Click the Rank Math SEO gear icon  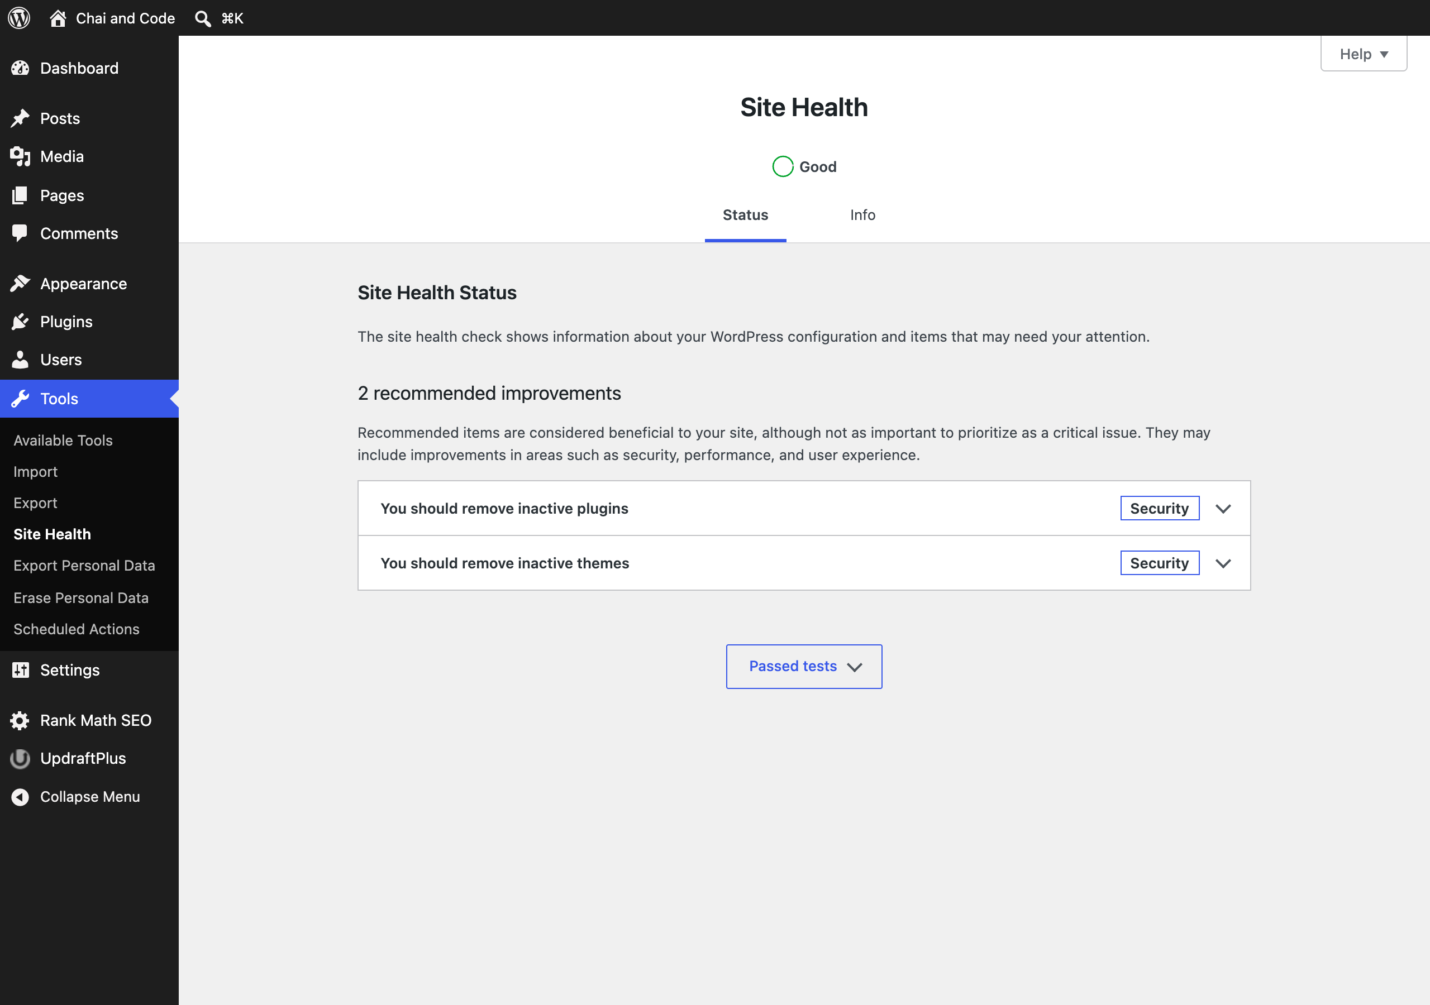[20, 720]
